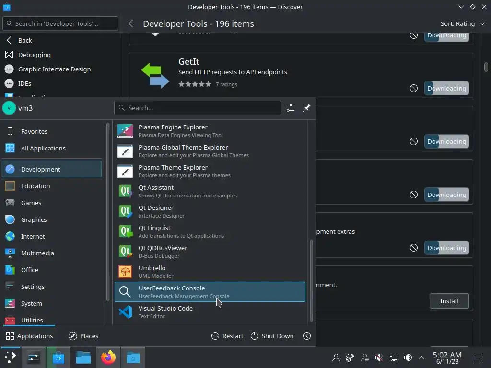Switch to Places tab in launcher
The height and width of the screenshot is (368, 491).
(83, 336)
